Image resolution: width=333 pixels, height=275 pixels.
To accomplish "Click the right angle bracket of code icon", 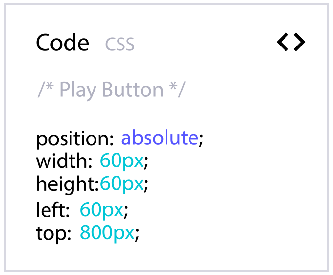I will pyautogui.click(x=299, y=42).
